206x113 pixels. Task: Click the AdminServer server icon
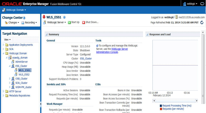click(x=13, y=61)
